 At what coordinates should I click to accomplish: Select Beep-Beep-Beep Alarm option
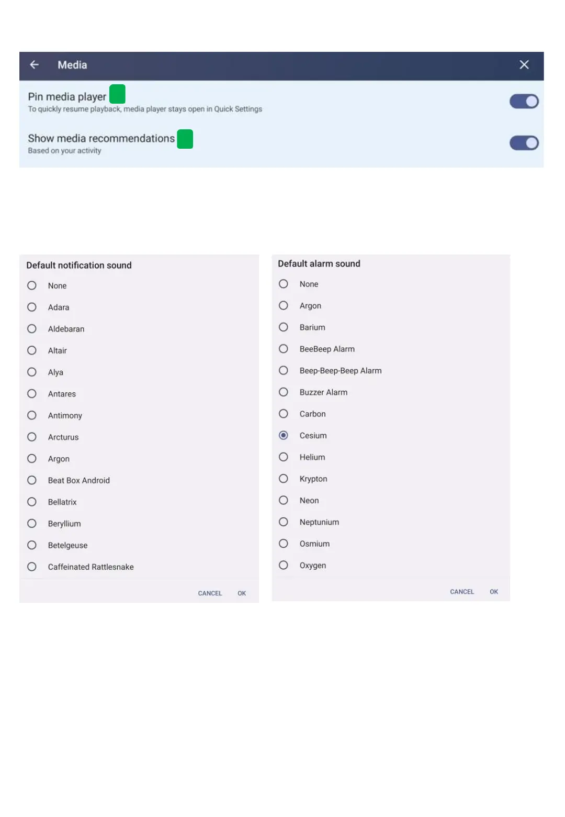tap(284, 371)
